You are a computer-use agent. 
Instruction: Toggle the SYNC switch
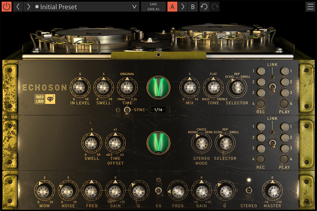point(127,110)
